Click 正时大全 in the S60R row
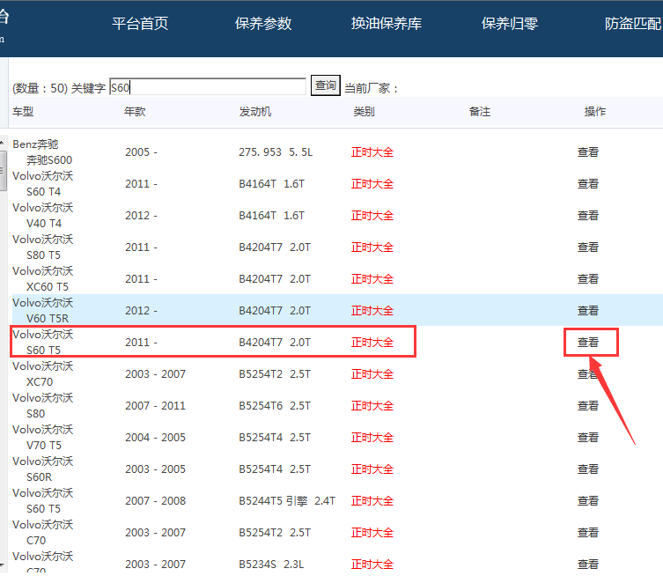663x576 pixels. (372, 469)
